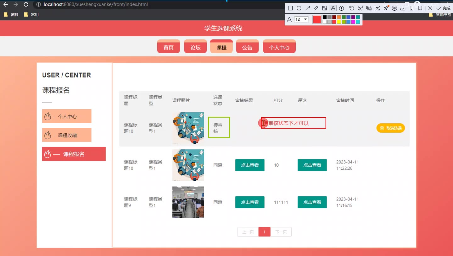Click the translate screenshot icon
The image size is (453, 256).
coord(369,8)
